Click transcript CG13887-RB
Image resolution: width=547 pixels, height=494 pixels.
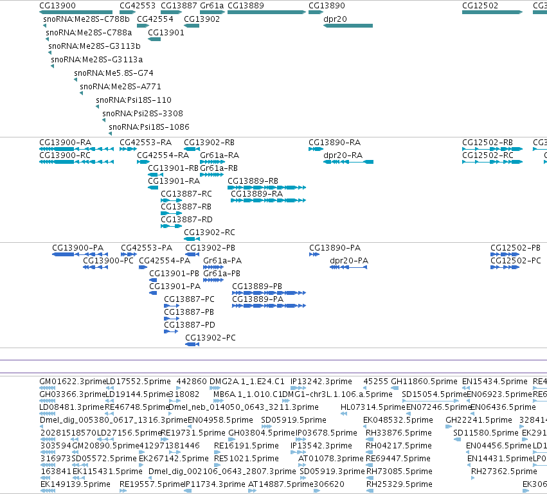171,213
